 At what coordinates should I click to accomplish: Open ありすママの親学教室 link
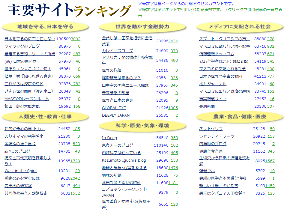tap(24, 136)
